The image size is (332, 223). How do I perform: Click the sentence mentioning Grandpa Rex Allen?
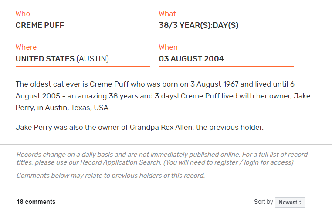(x=139, y=128)
